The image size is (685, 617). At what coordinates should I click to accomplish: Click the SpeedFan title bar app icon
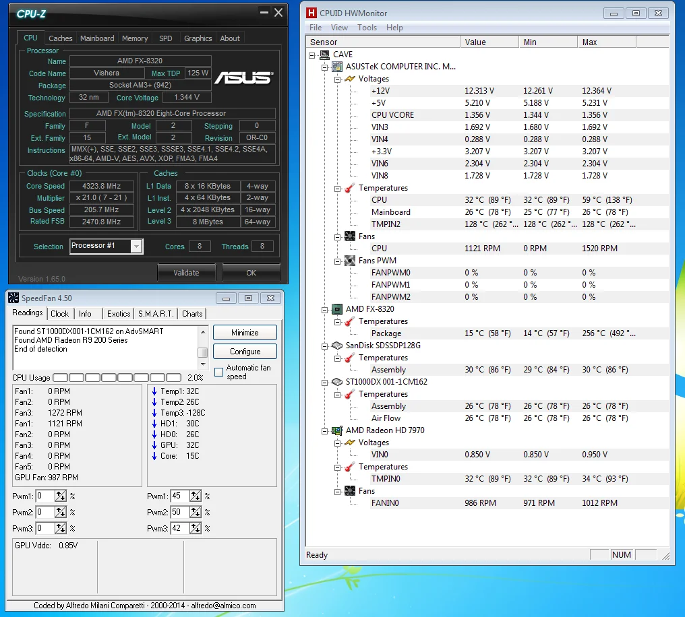coord(13,298)
